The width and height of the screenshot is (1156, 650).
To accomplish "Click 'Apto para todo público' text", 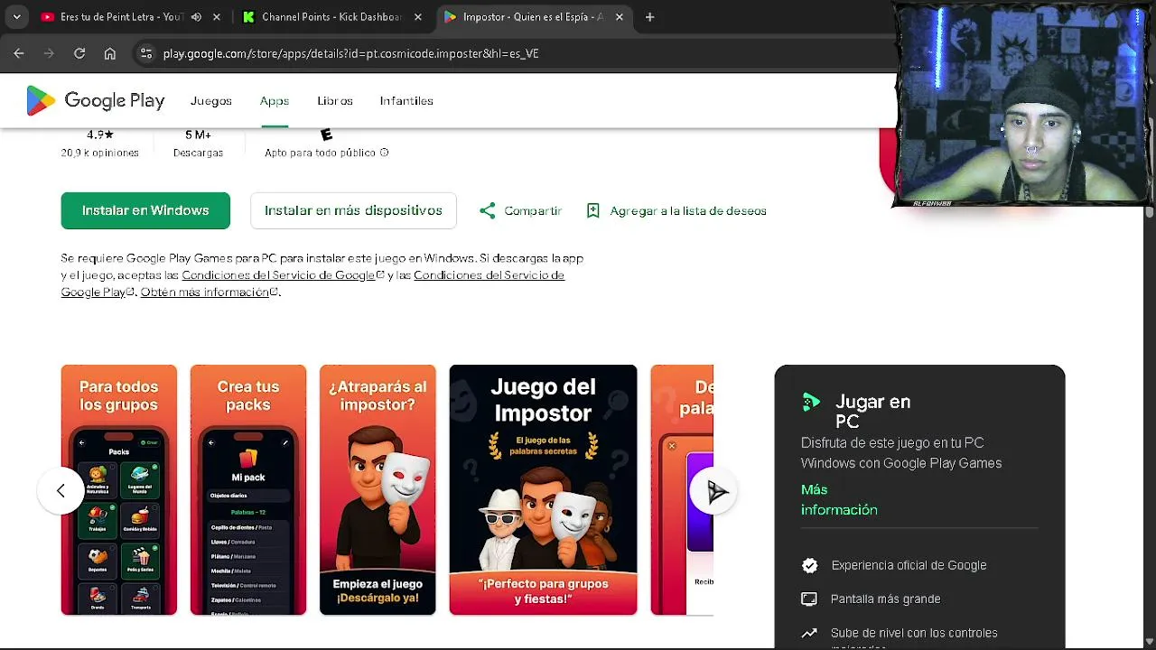I will tap(321, 153).
